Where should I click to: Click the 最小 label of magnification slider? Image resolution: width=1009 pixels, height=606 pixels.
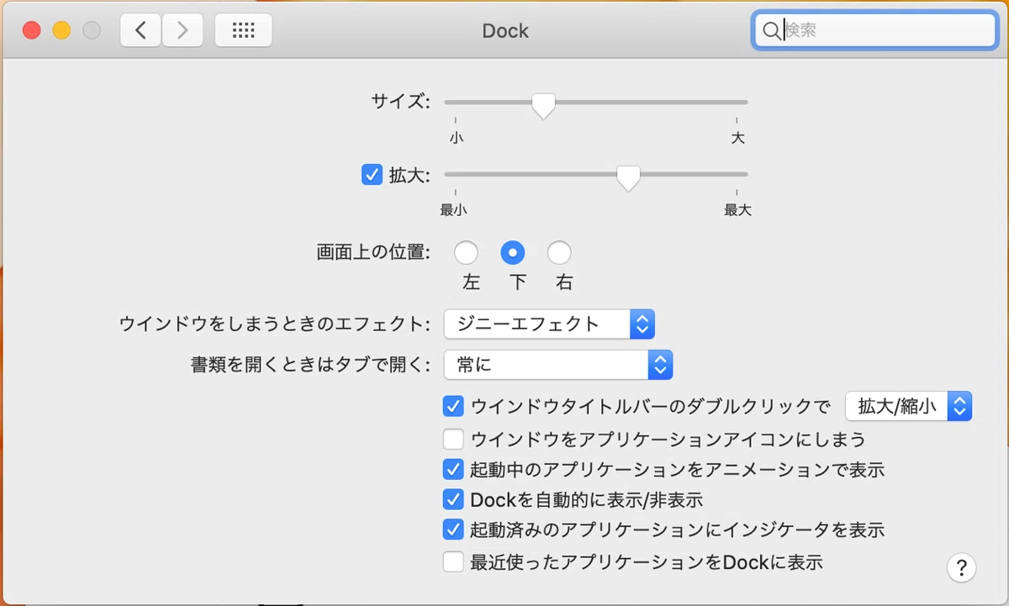pyautogui.click(x=453, y=210)
